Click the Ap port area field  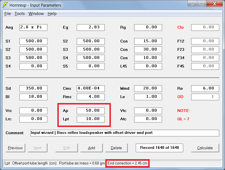[91, 111]
